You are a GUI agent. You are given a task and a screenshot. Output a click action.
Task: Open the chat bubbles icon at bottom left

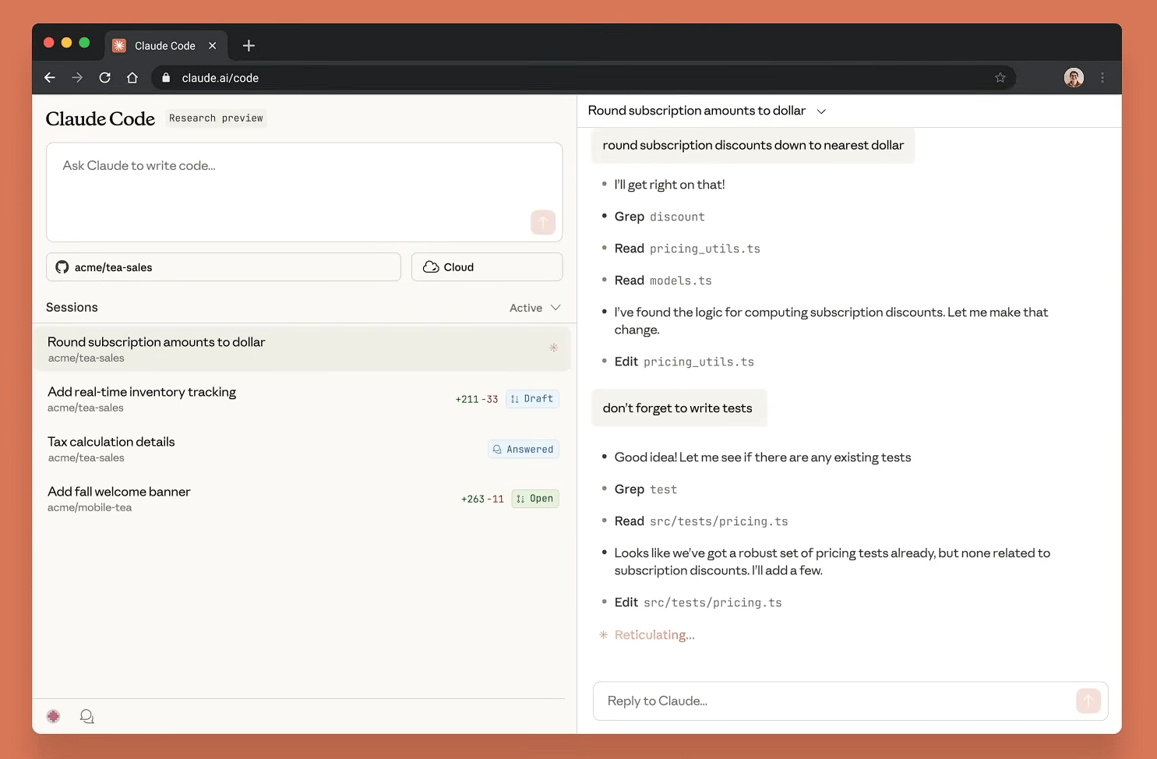point(87,716)
